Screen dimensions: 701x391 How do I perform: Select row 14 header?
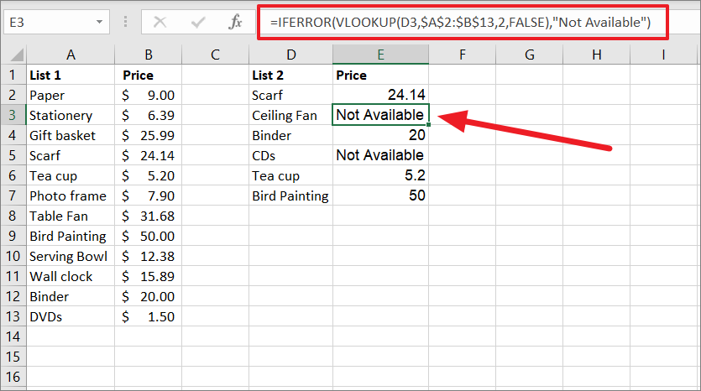13,336
